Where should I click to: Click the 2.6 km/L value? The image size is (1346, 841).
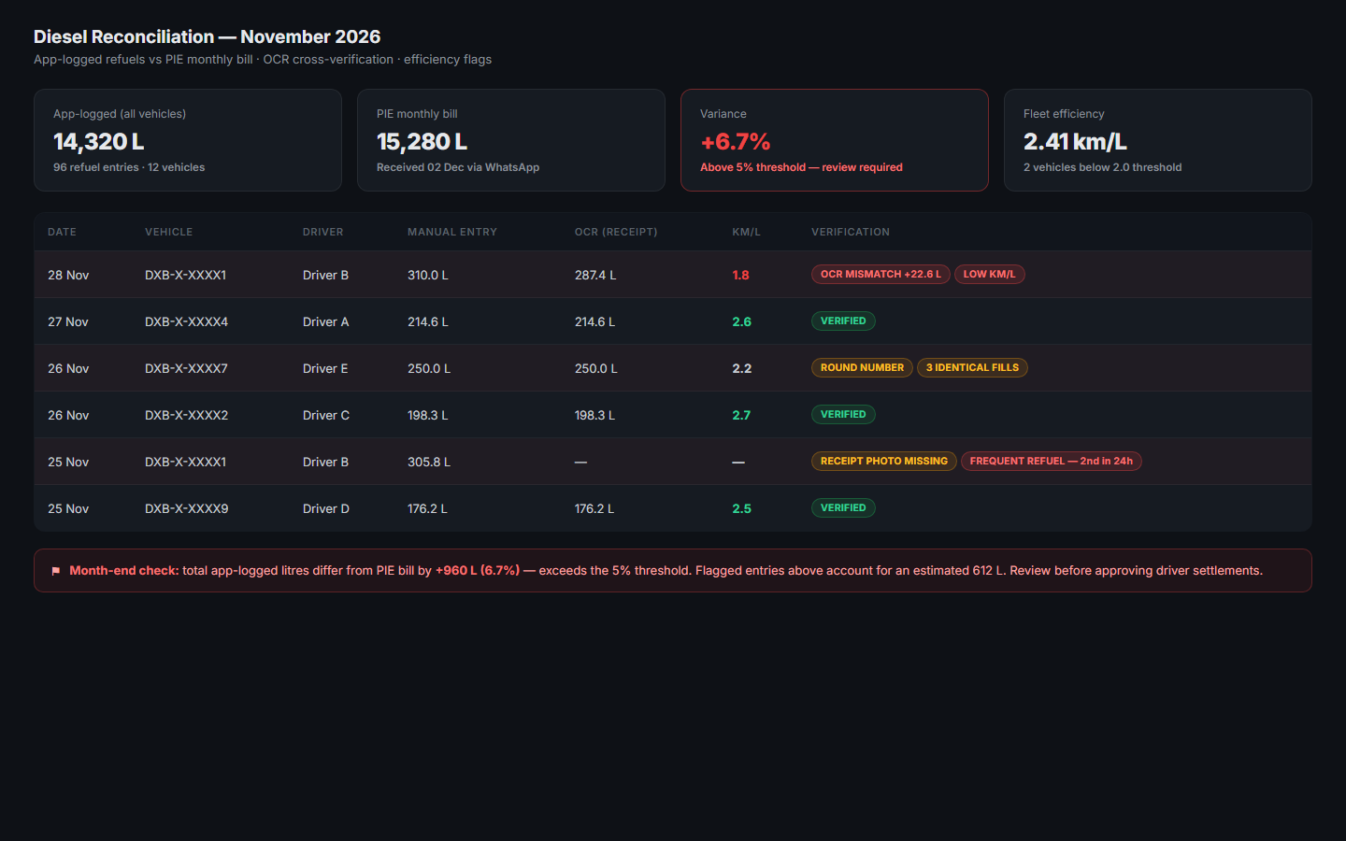741,321
